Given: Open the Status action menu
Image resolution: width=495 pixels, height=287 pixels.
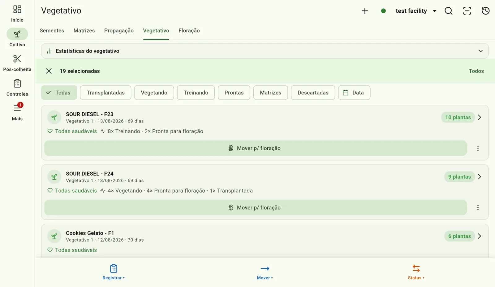Looking at the screenshot, I should 416,272.
